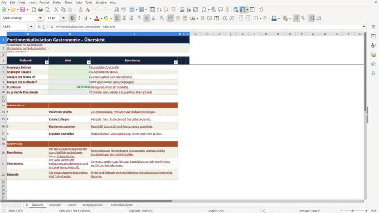Click the Print Preview icon
This screenshot has width=379, height=213.
(x=47, y=10)
